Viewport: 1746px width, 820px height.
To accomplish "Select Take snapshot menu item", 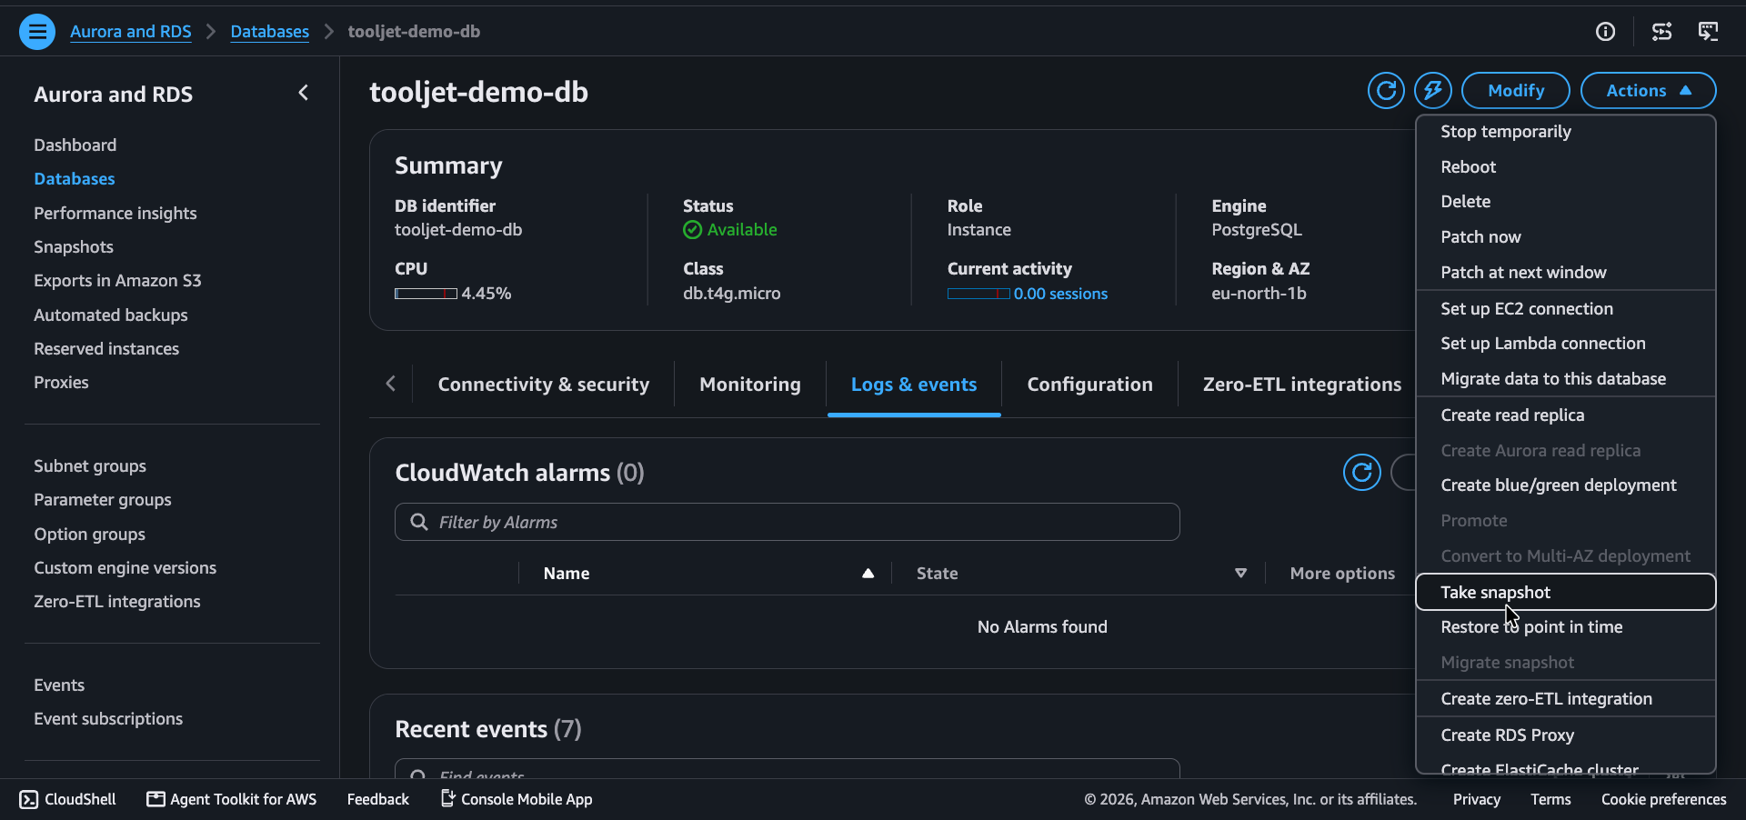I will [x=1566, y=593].
